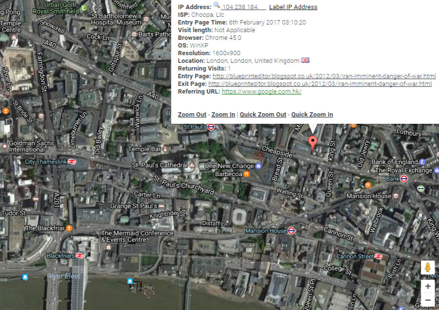Open the Entry Page blogspot URL

pyautogui.click(x=324, y=76)
